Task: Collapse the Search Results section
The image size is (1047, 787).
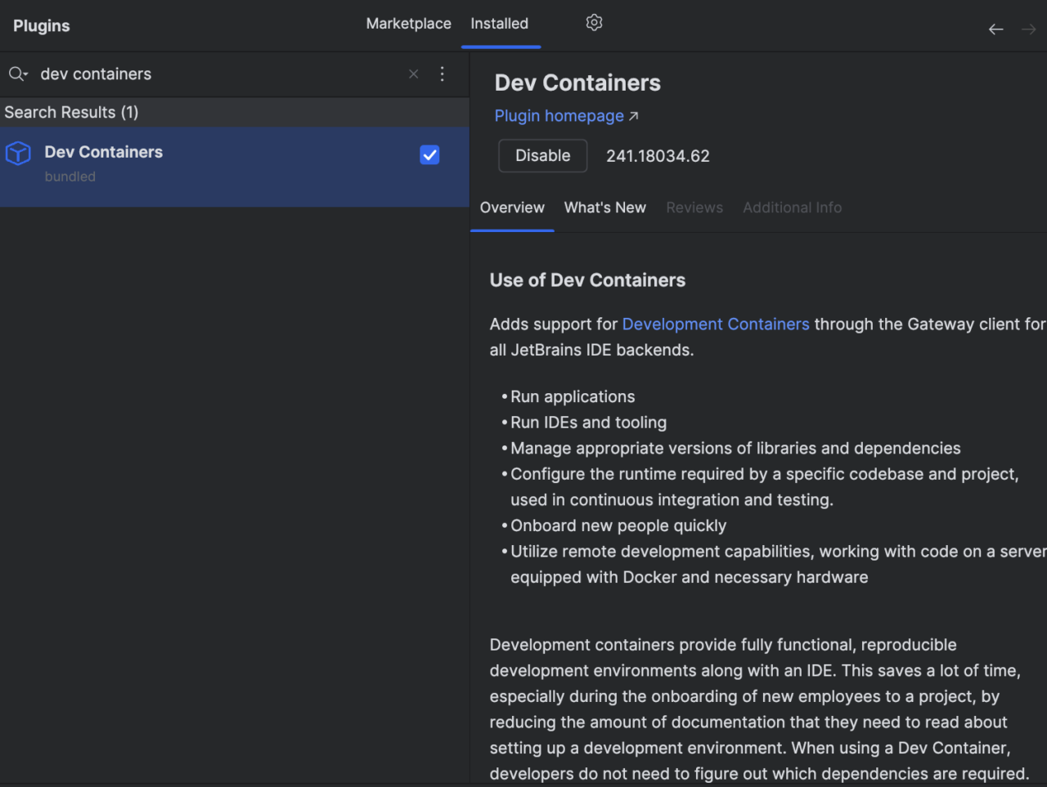Action: point(71,112)
